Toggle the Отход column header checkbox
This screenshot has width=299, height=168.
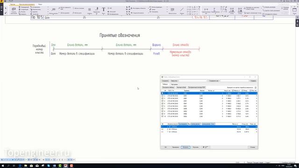[242, 91]
